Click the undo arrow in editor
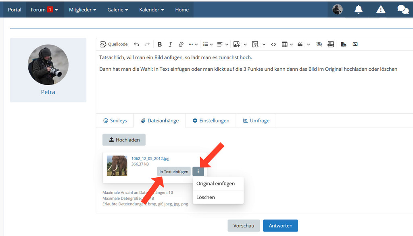 (137, 44)
